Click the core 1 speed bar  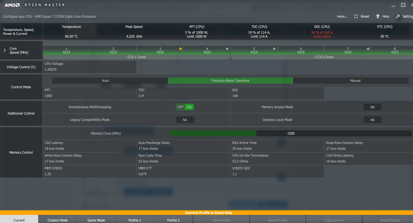click(x=66, y=50)
